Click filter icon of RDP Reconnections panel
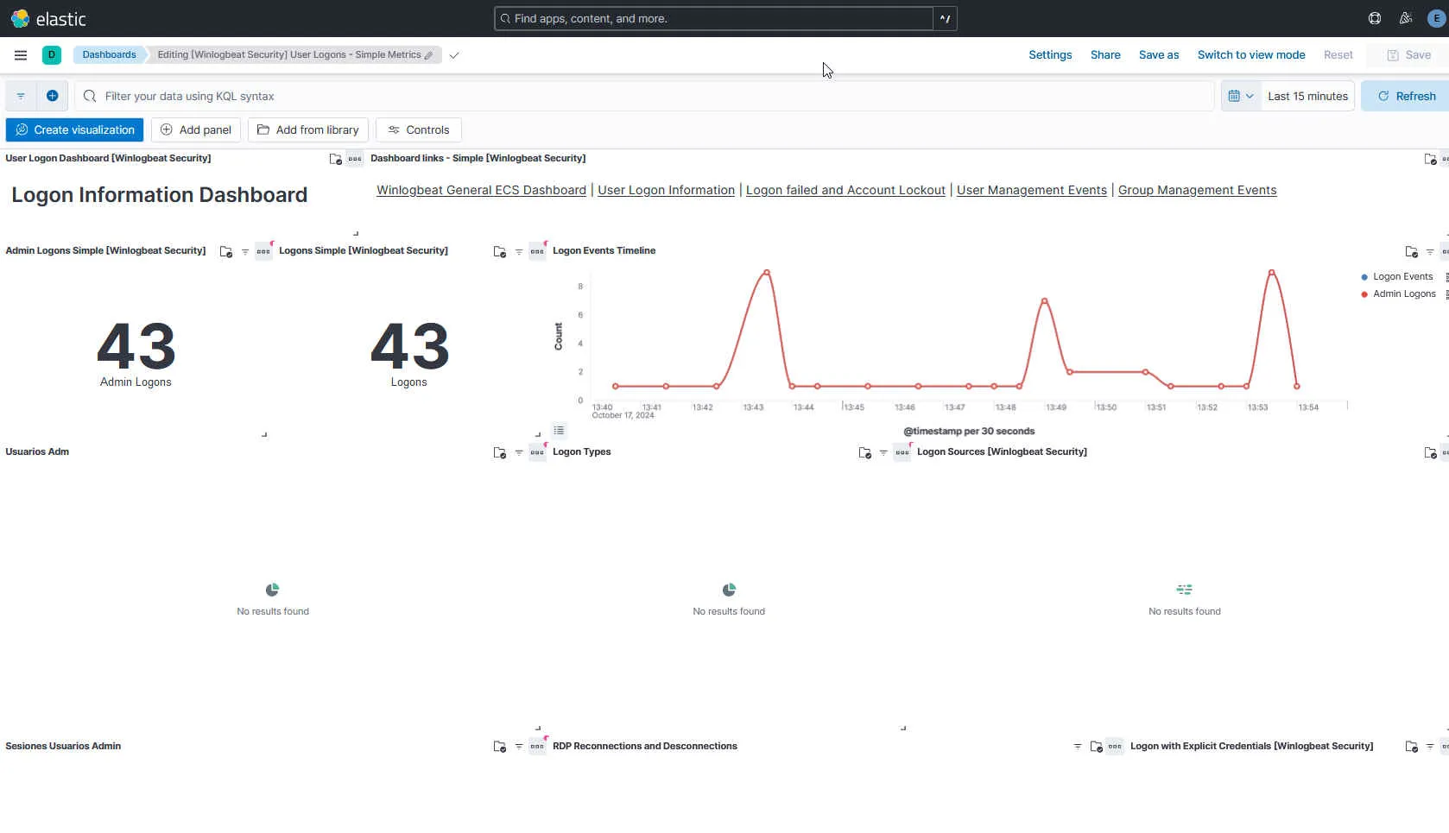Screen dimensions: 1449x833 1078,747
